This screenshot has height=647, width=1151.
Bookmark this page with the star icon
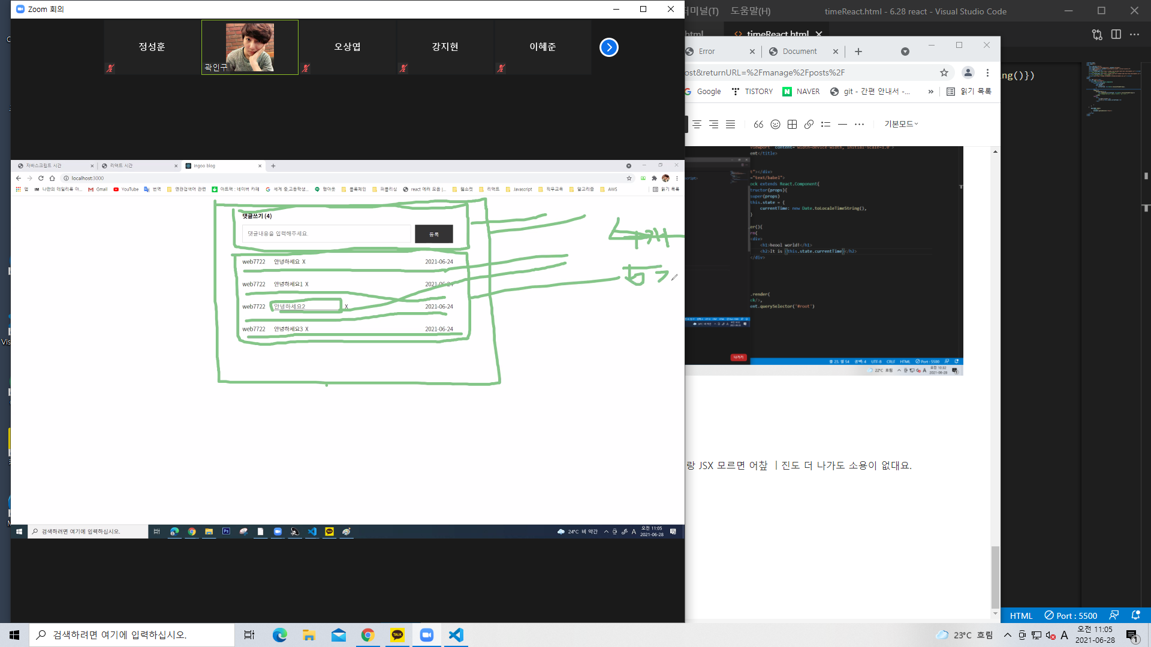pyautogui.click(x=944, y=72)
